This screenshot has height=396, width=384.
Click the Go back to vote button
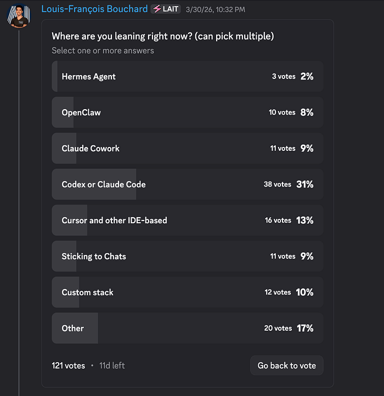click(286, 365)
